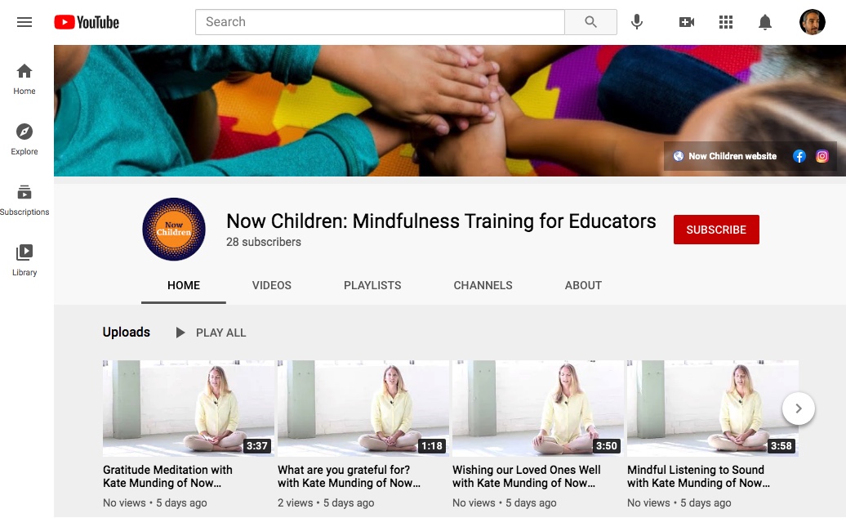Click the PLAY ALL text link
Viewport: 846px width, 518px height.
[x=220, y=333]
